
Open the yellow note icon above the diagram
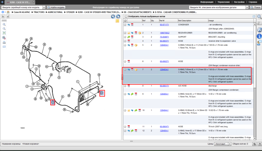tap(117, 21)
